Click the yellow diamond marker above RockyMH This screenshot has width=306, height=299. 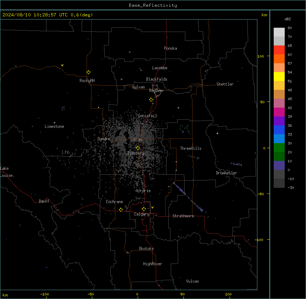point(88,72)
